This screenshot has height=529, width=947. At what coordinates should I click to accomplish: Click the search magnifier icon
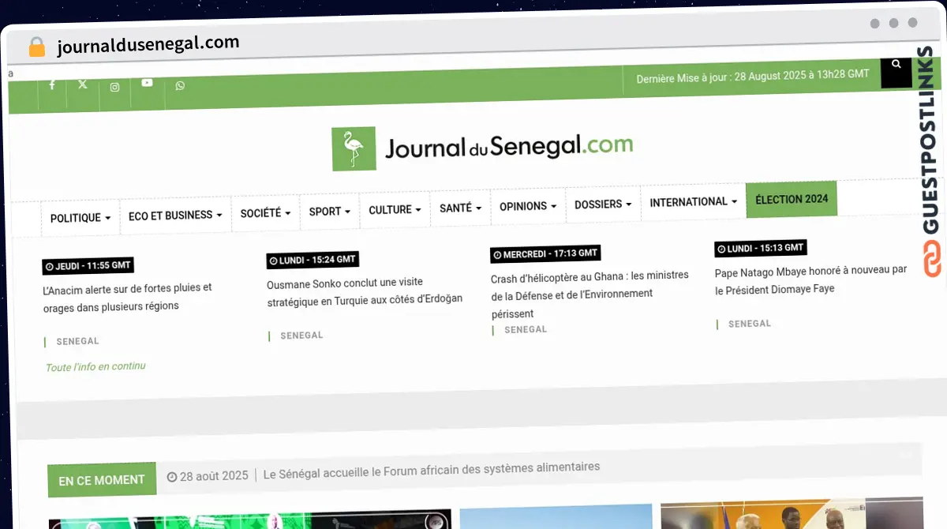[896, 66]
